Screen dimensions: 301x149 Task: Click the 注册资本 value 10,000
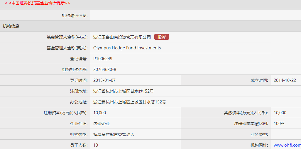(99, 113)
